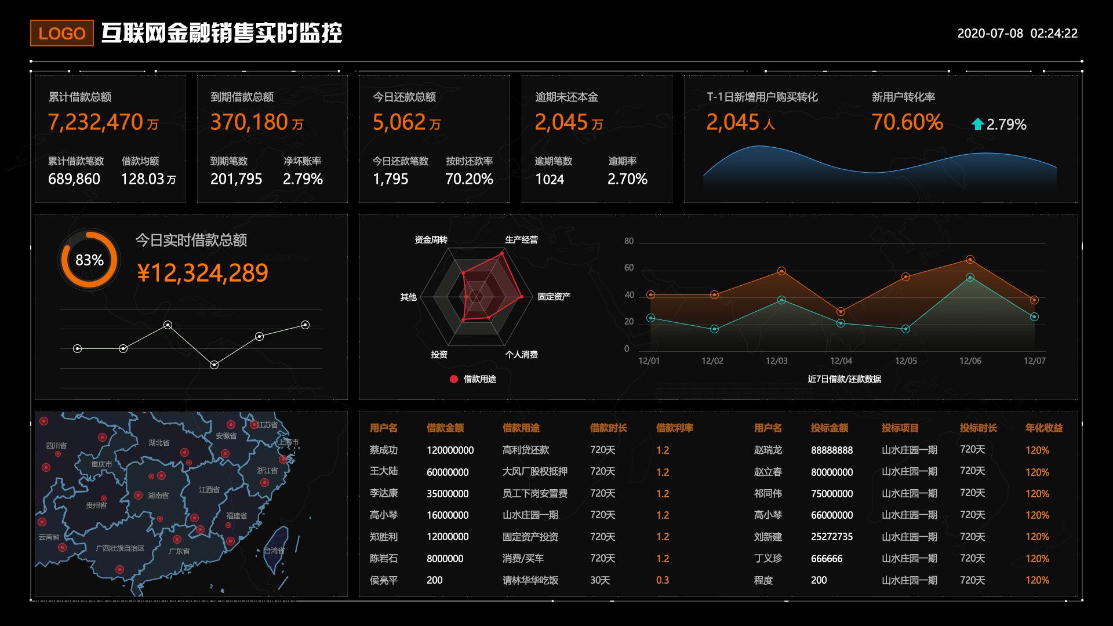This screenshot has height=626, width=1113.
Task: Click bid amount 88888888
Action: (832, 450)
